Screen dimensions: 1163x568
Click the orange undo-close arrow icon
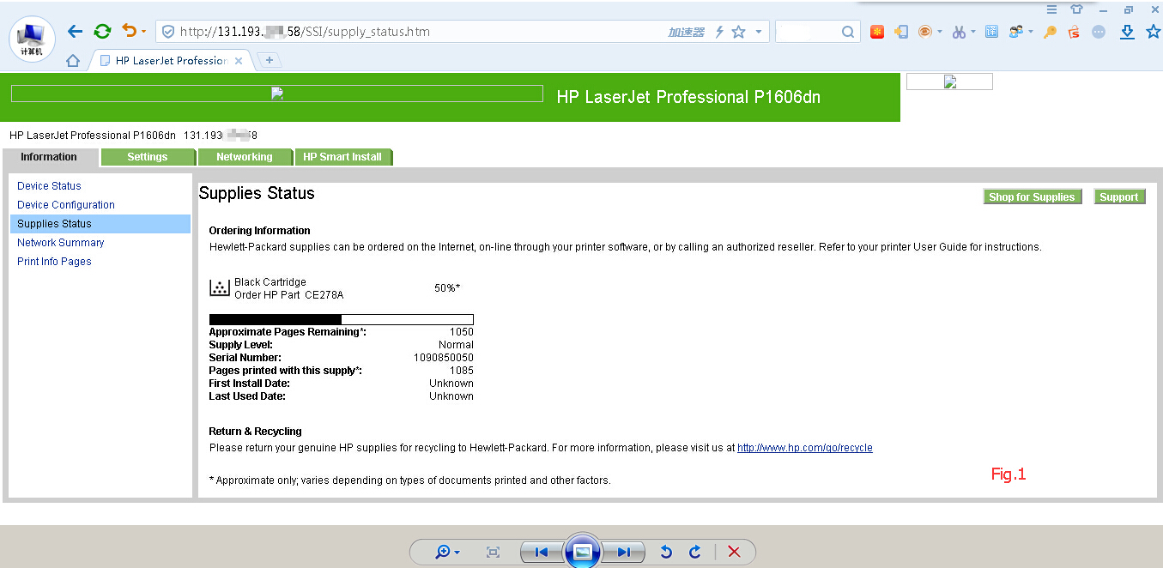click(x=130, y=31)
